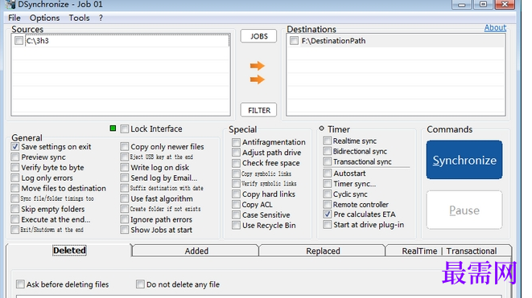The height and width of the screenshot is (298, 532).
Task: Open the About link
Action: point(495,28)
